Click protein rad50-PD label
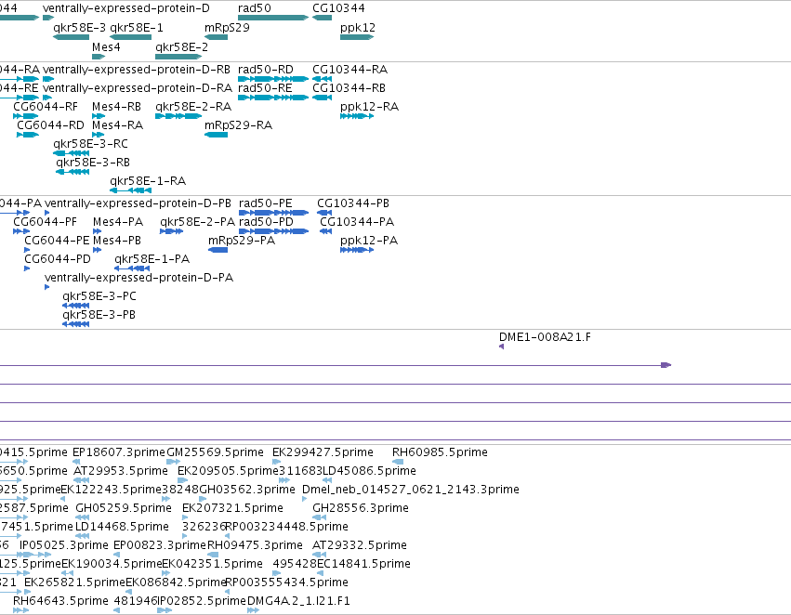 coord(266,222)
